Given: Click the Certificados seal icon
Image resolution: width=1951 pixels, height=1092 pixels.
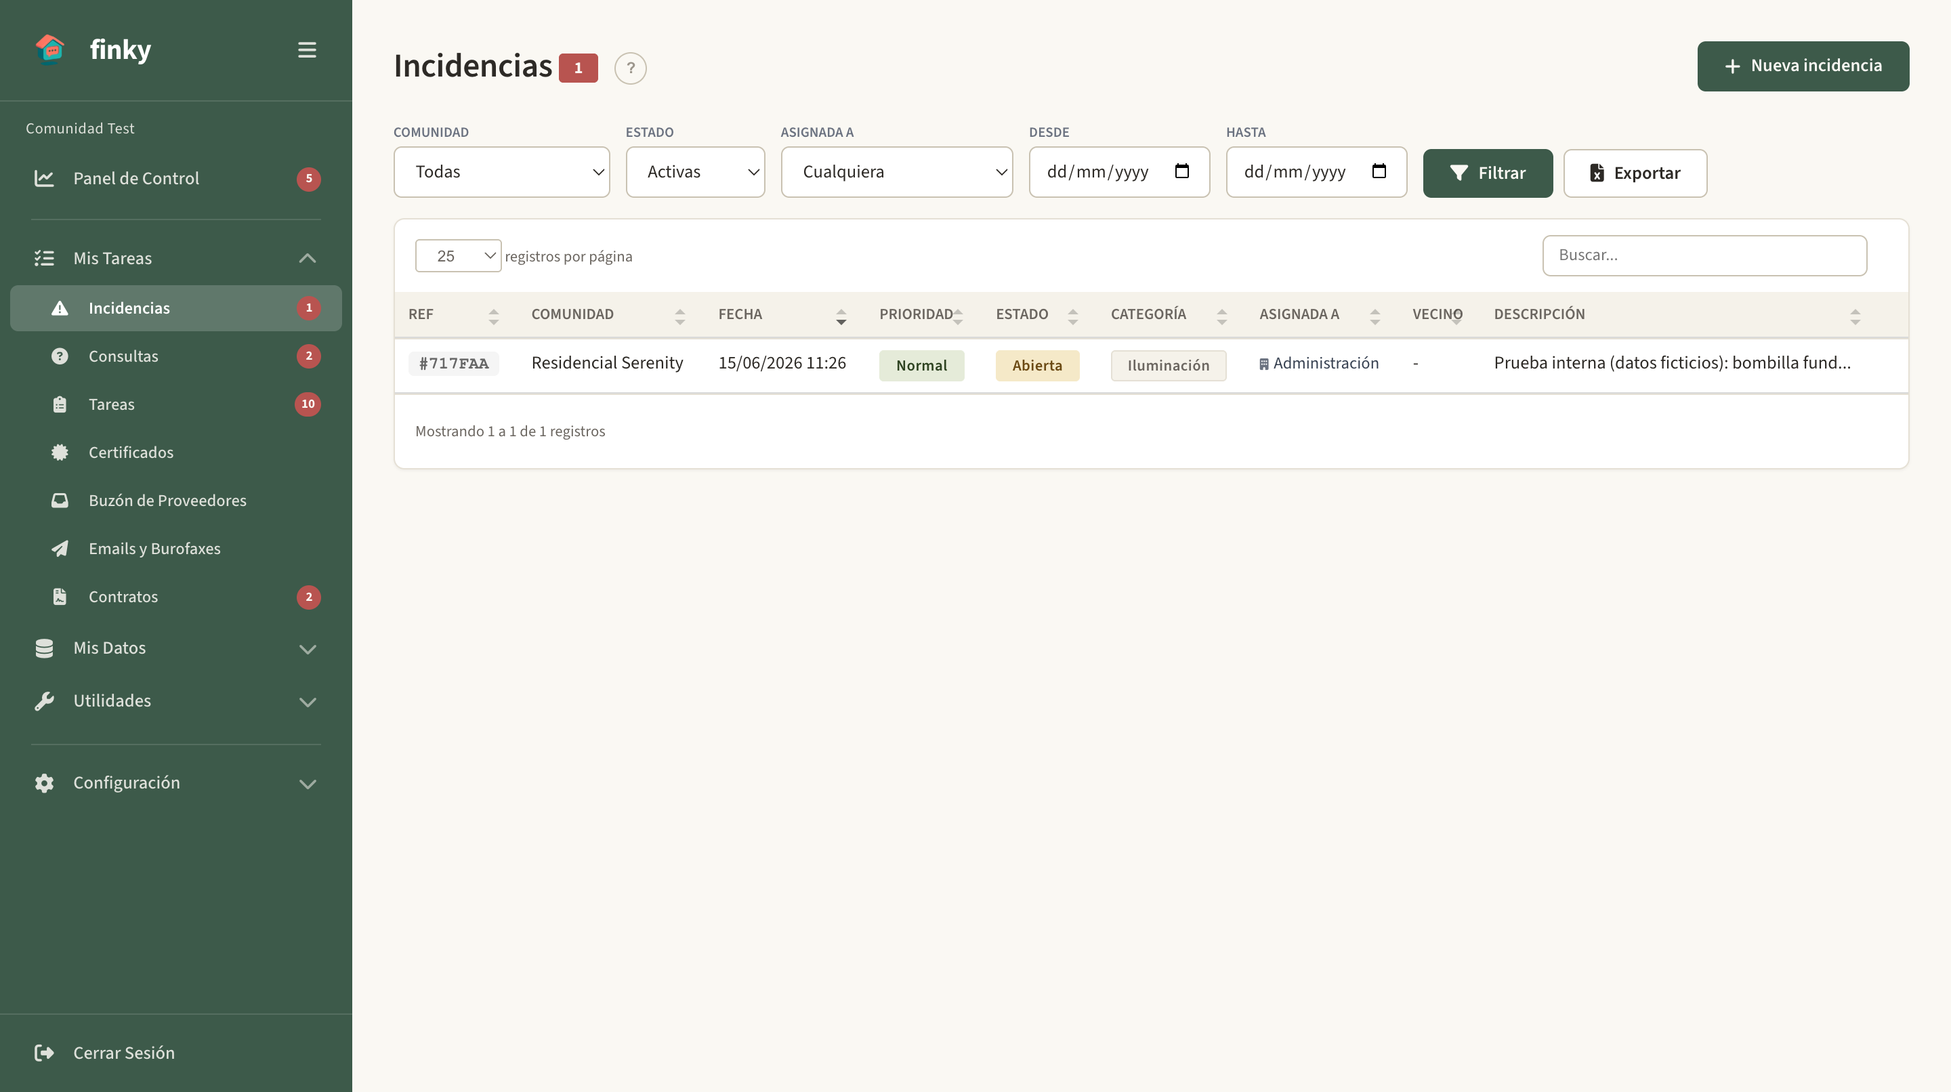Looking at the screenshot, I should (x=60, y=452).
